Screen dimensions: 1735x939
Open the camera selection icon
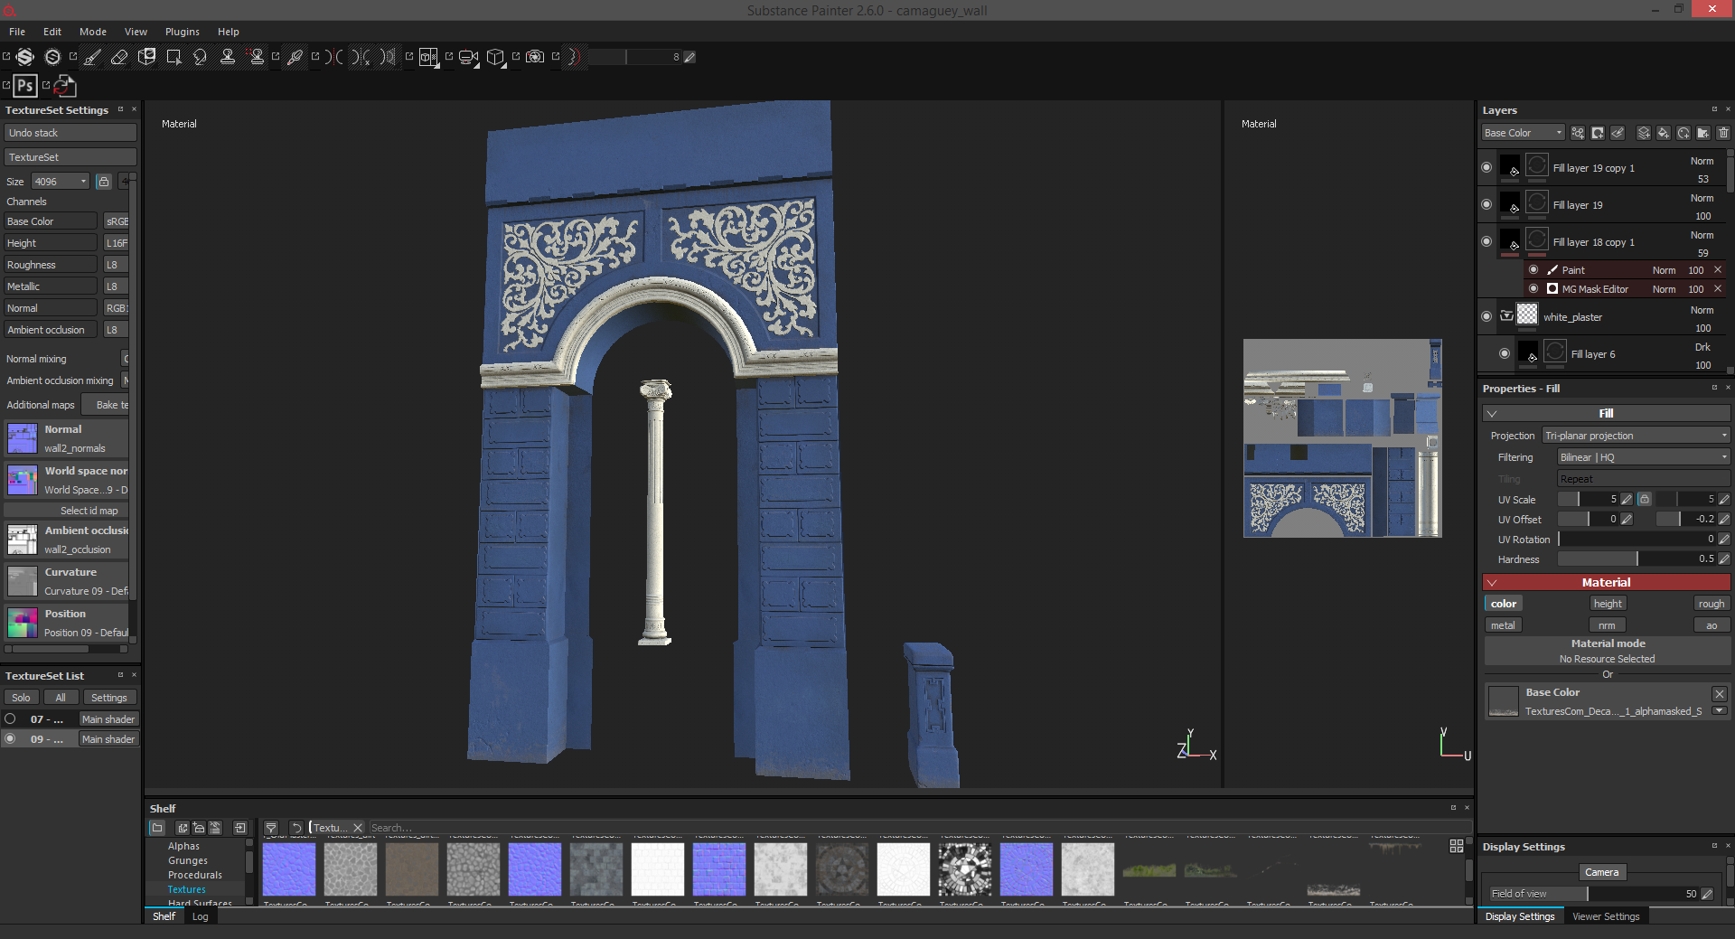coord(468,57)
